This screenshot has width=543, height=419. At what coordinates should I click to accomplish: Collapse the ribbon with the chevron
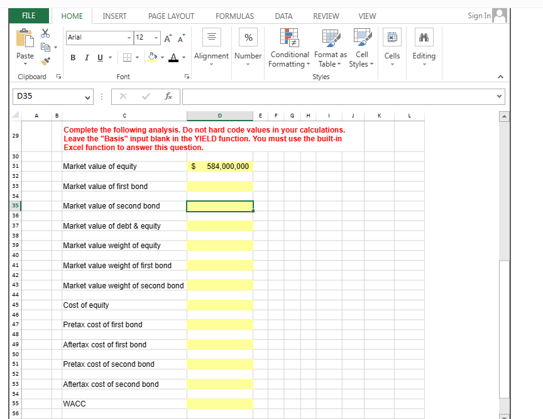pos(502,77)
